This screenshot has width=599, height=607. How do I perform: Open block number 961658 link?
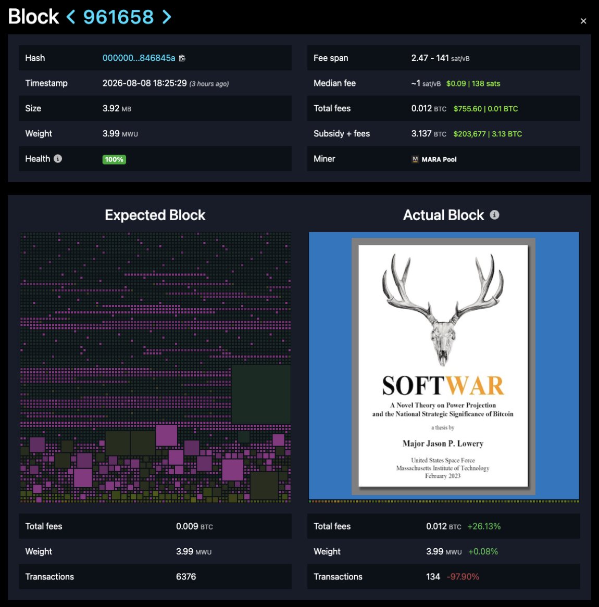pyautogui.click(x=119, y=17)
